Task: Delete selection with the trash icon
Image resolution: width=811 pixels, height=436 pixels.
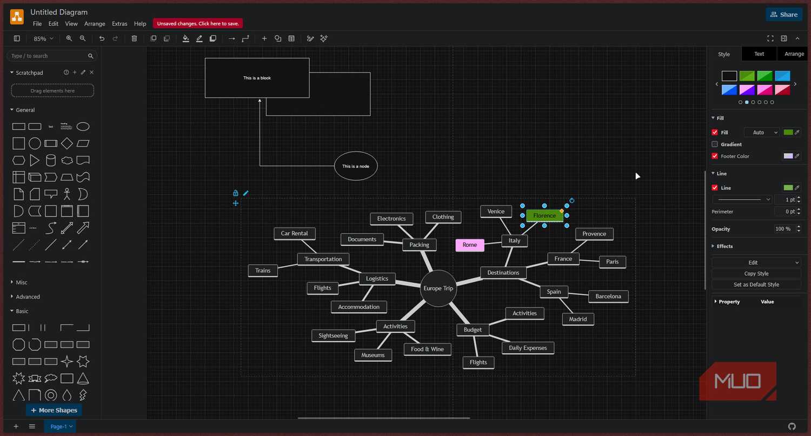Action: [x=134, y=38]
